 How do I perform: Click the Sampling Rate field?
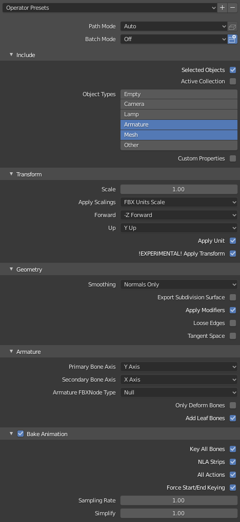(179, 500)
